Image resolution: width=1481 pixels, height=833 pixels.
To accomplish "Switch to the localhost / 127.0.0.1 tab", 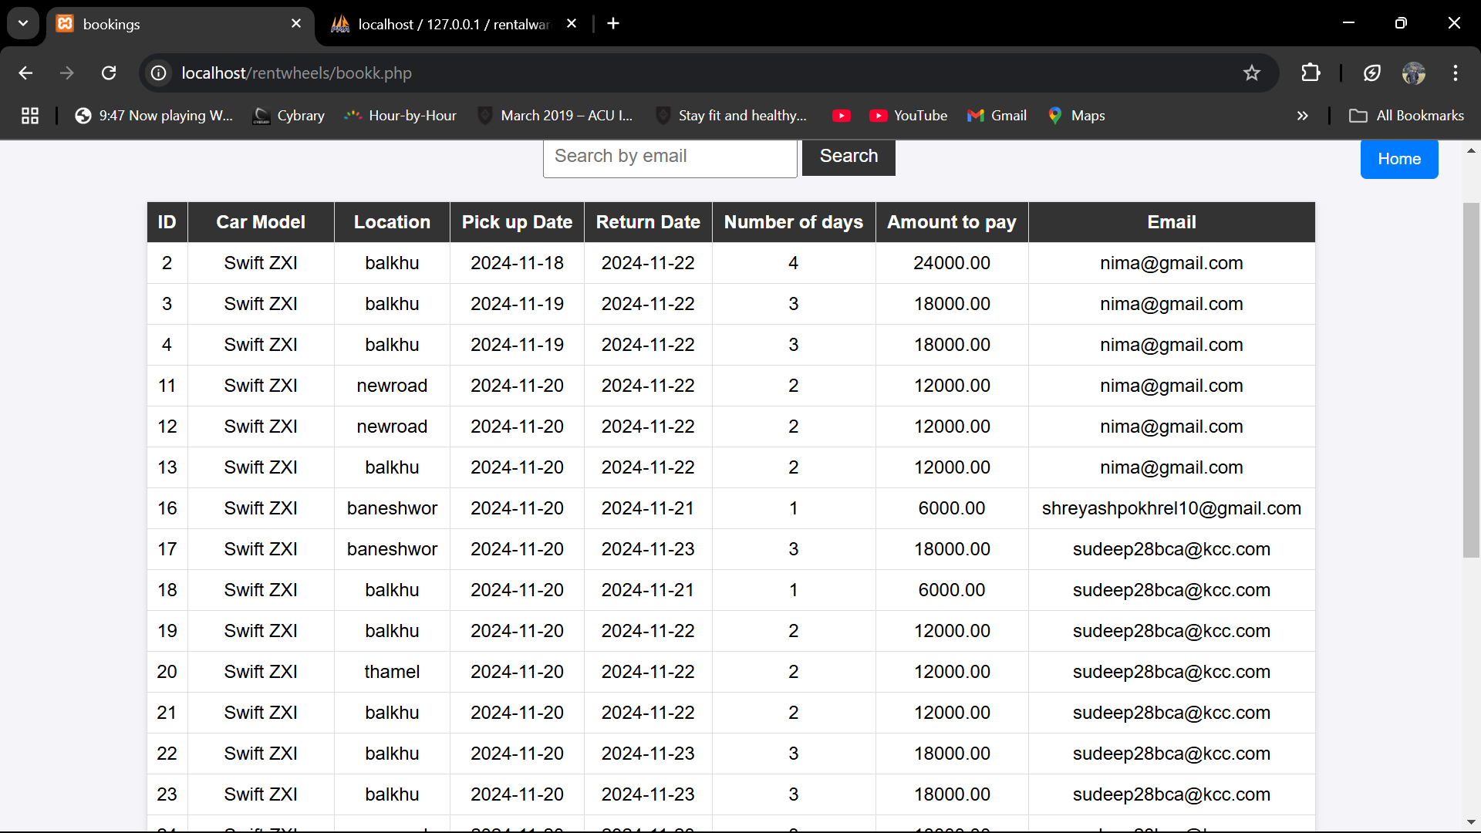I will tap(455, 24).
